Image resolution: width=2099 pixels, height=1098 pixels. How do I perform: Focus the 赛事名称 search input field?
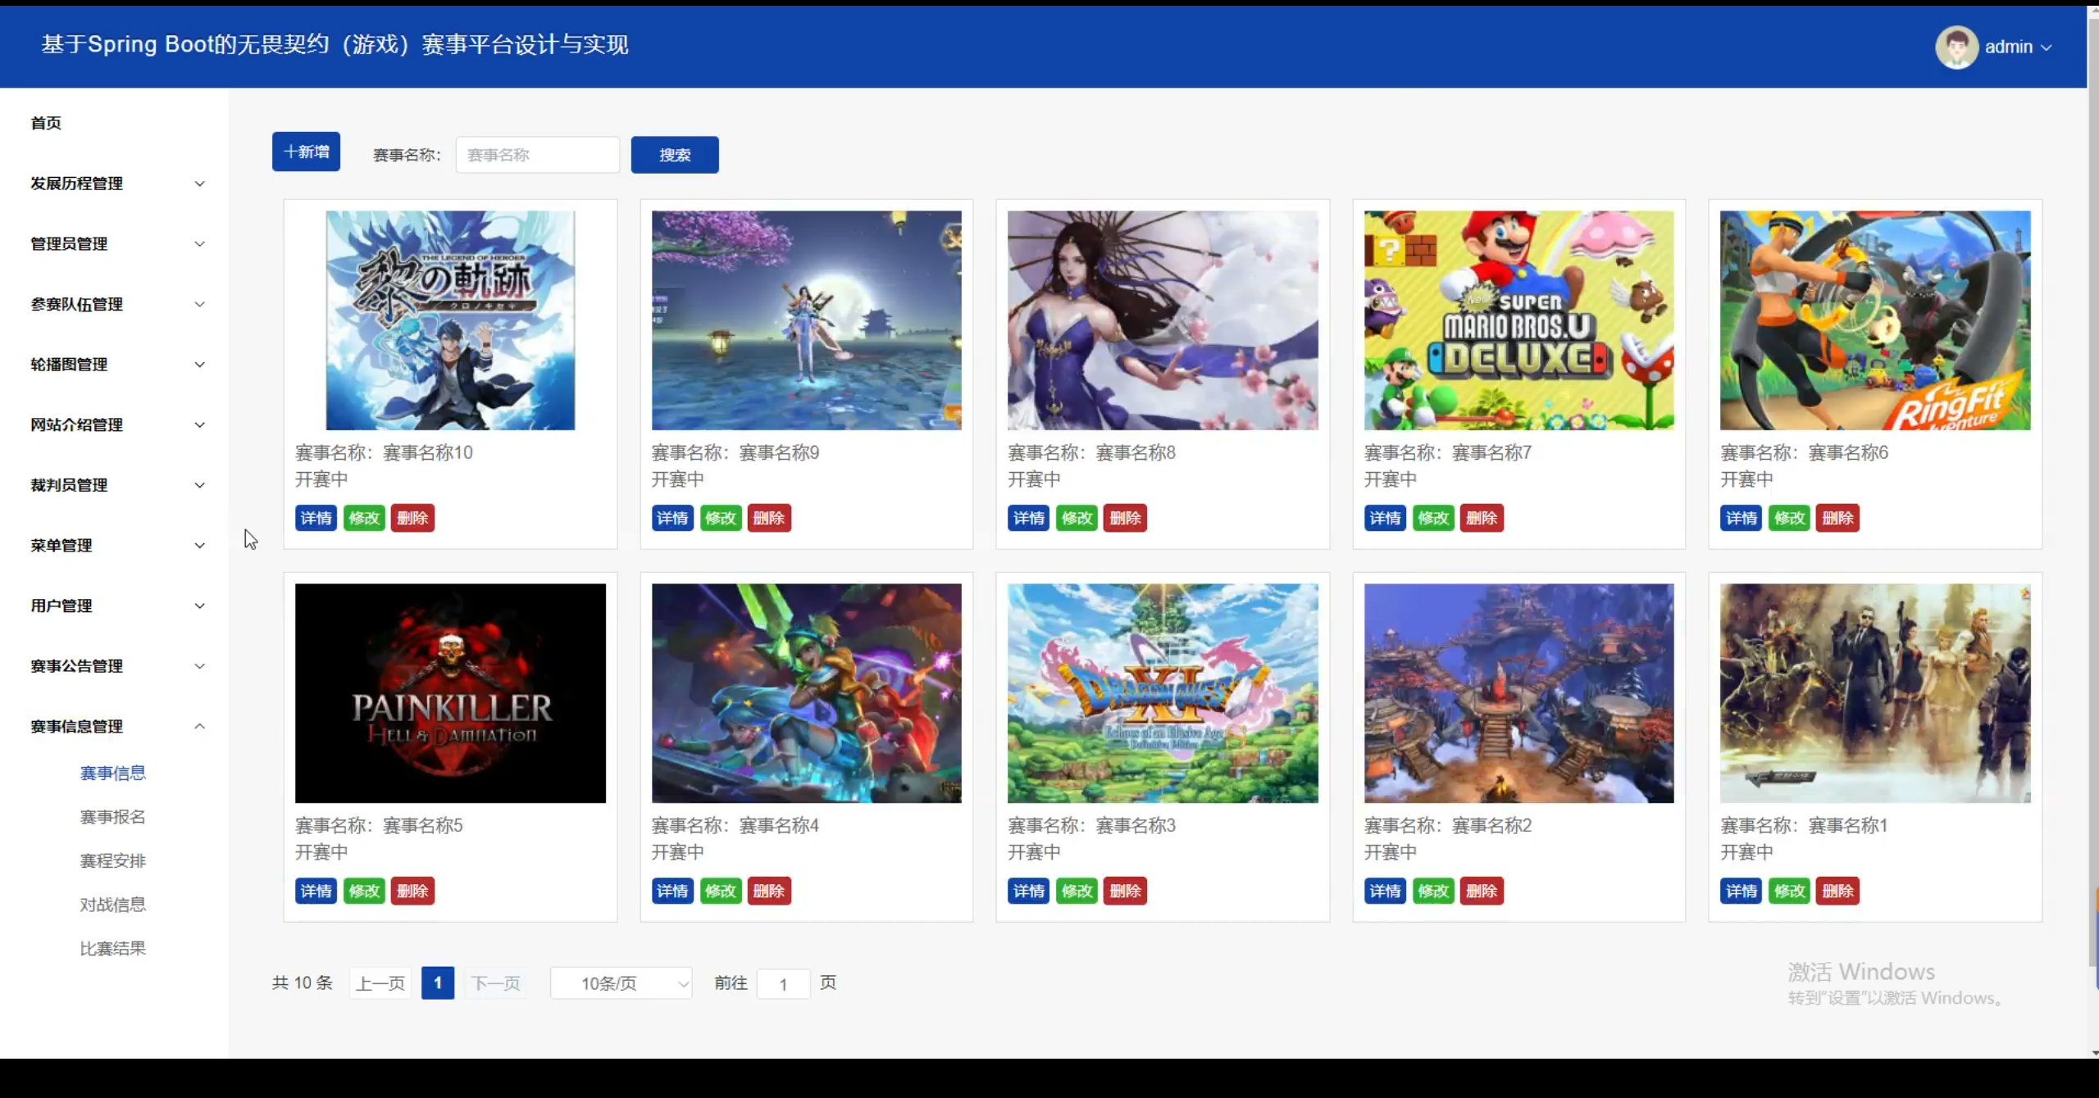(x=537, y=155)
